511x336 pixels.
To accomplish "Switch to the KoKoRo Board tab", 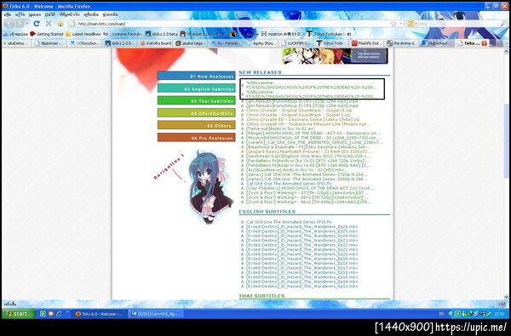I will [156, 43].
